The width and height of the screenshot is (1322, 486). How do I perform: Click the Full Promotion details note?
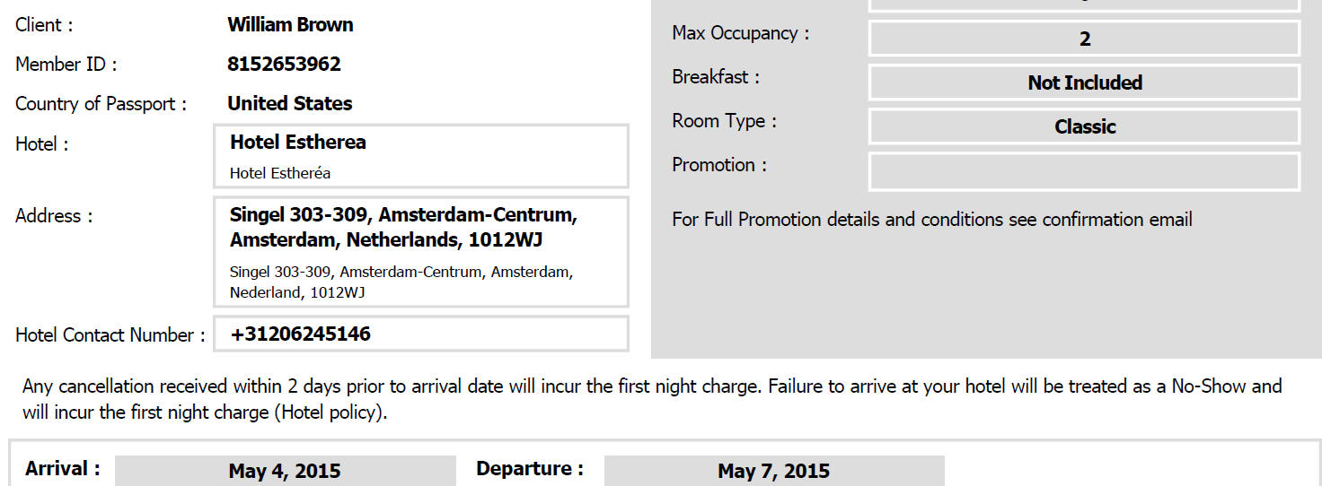[x=932, y=220]
